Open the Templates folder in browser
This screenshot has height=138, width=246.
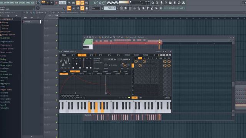5,108
